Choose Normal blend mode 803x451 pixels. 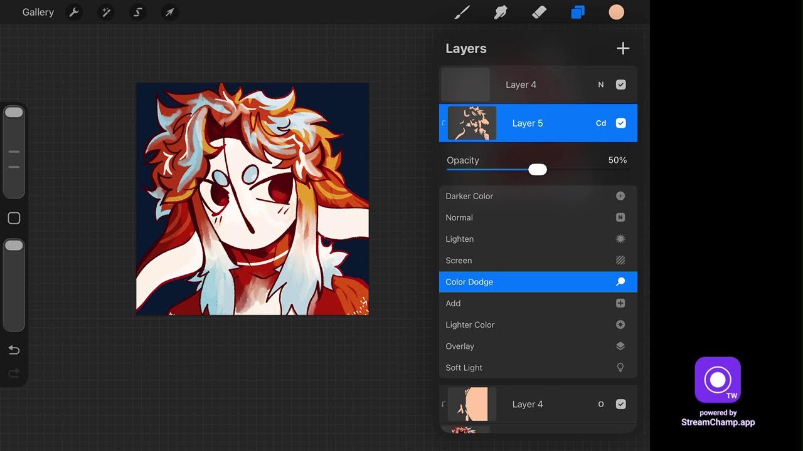click(x=538, y=217)
